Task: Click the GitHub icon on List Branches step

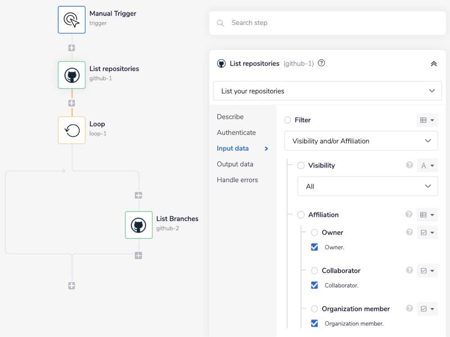Action: [139, 225]
